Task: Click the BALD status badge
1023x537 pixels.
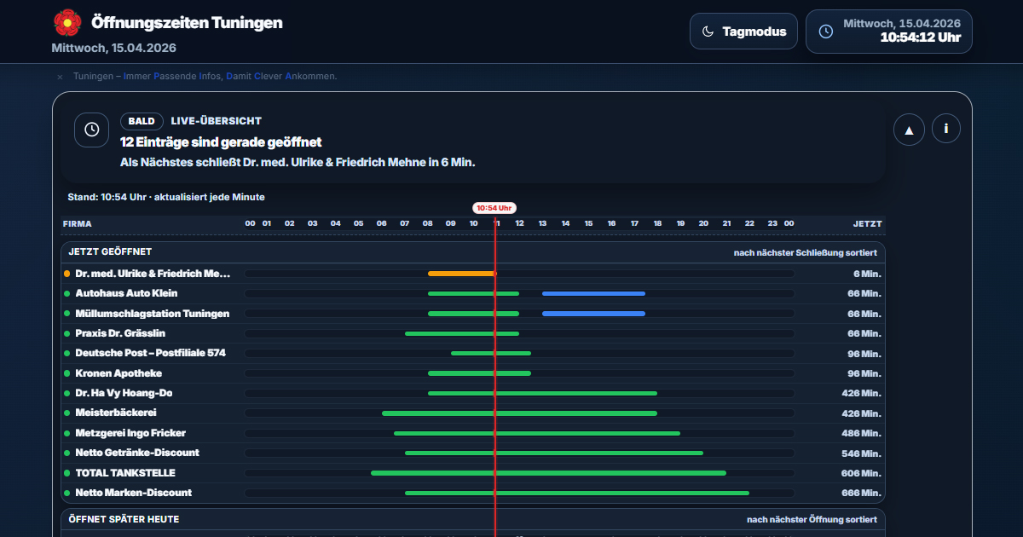Action: 142,121
